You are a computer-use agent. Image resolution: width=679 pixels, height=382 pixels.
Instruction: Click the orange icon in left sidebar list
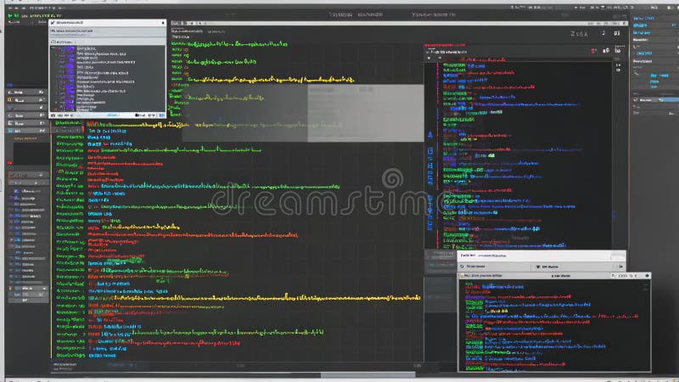10,100
